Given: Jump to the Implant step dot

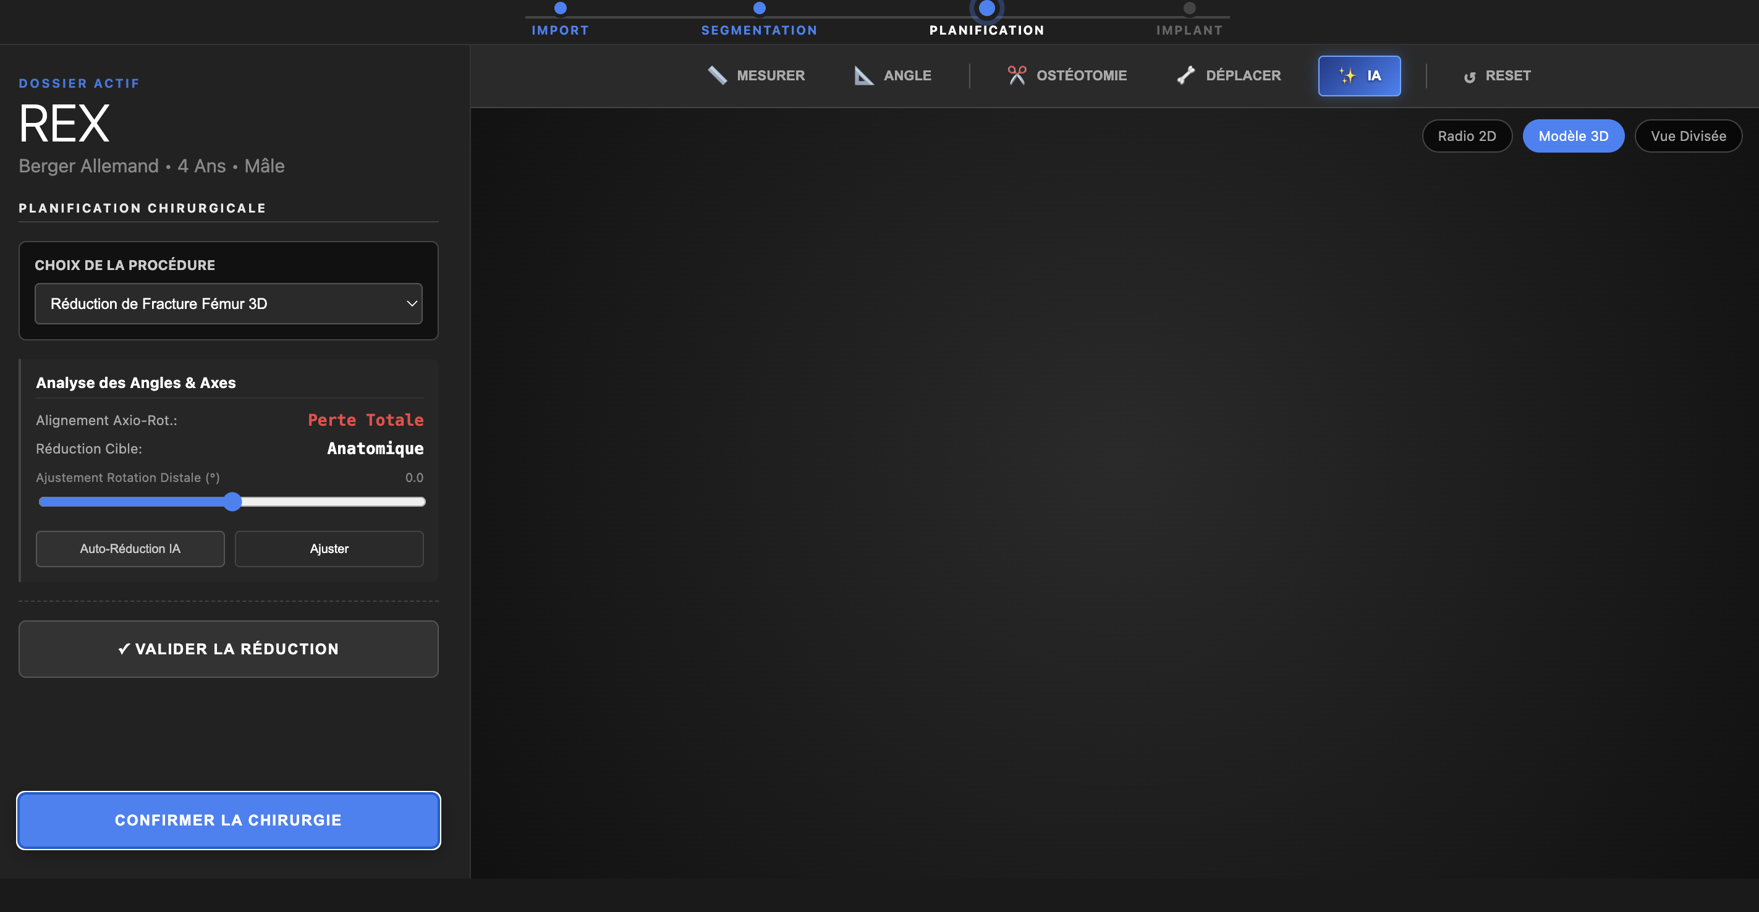Looking at the screenshot, I should tap(1190, 8).
